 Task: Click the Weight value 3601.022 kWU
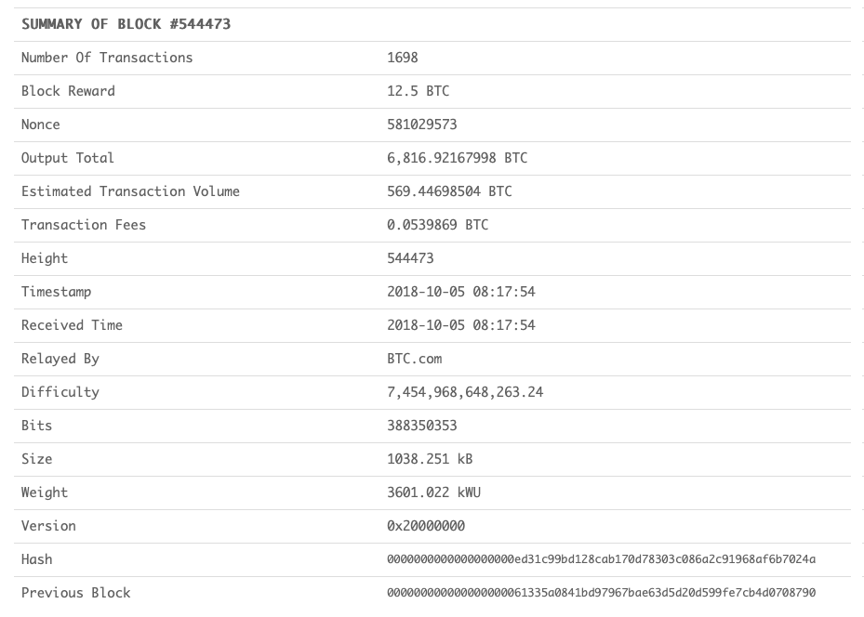(433, 492)
